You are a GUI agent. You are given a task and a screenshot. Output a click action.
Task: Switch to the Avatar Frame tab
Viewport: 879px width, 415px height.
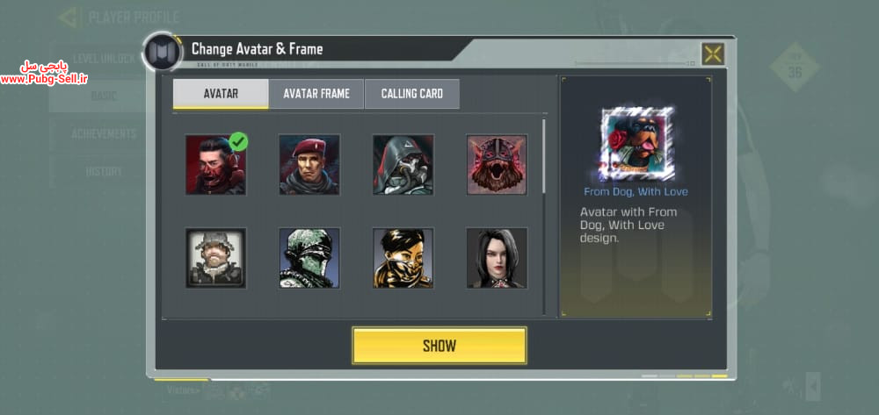pyautogui.click(x=316, y=93)
